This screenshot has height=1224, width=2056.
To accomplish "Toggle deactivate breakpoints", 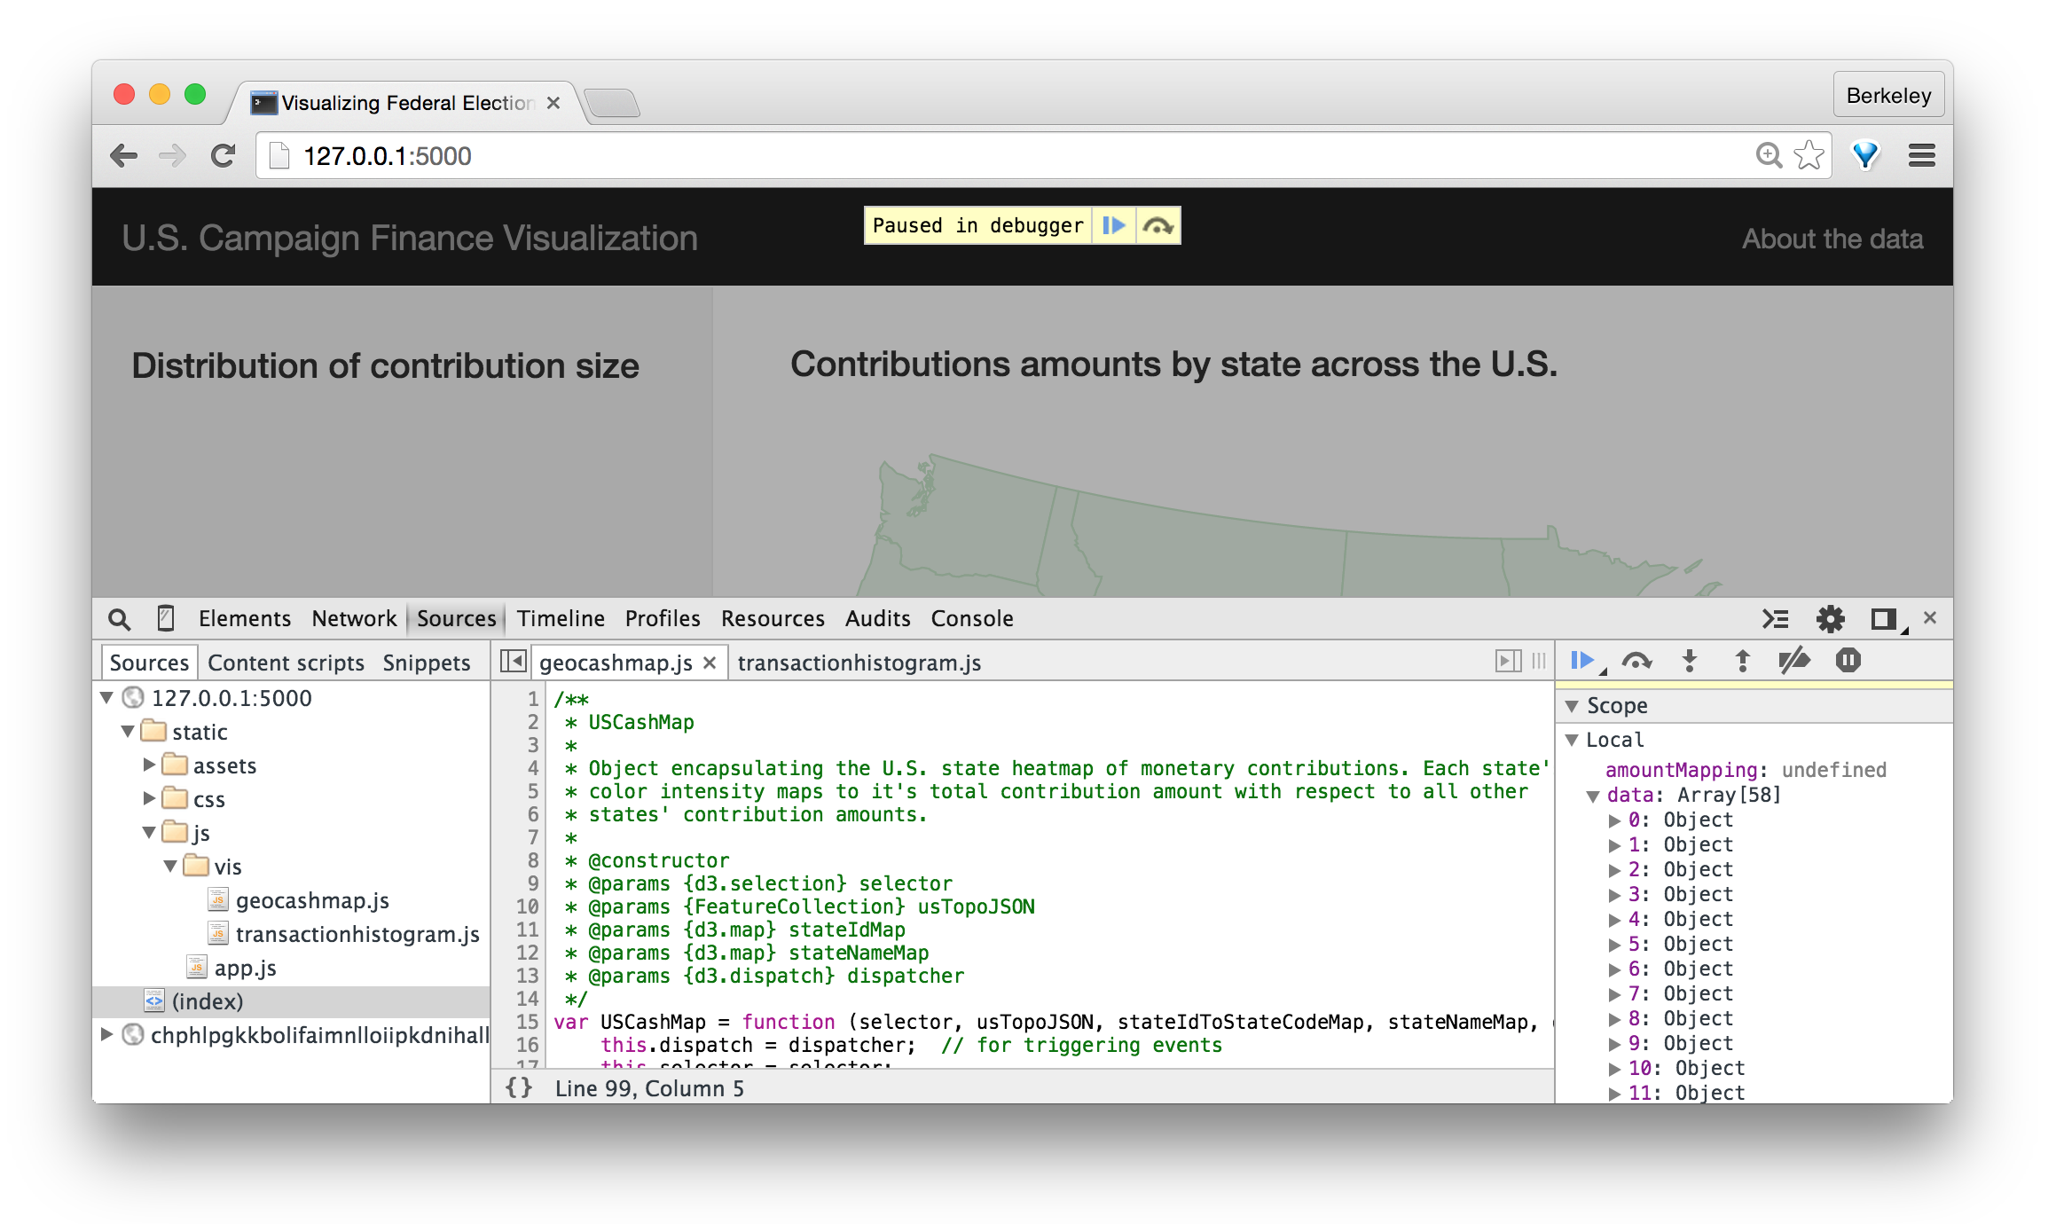I will pyautogui.click(x=1794, y=661).
